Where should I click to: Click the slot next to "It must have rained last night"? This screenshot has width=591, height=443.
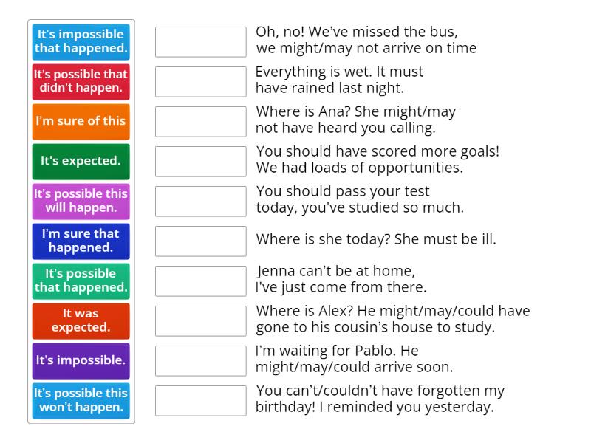click(x=200, y=80)
